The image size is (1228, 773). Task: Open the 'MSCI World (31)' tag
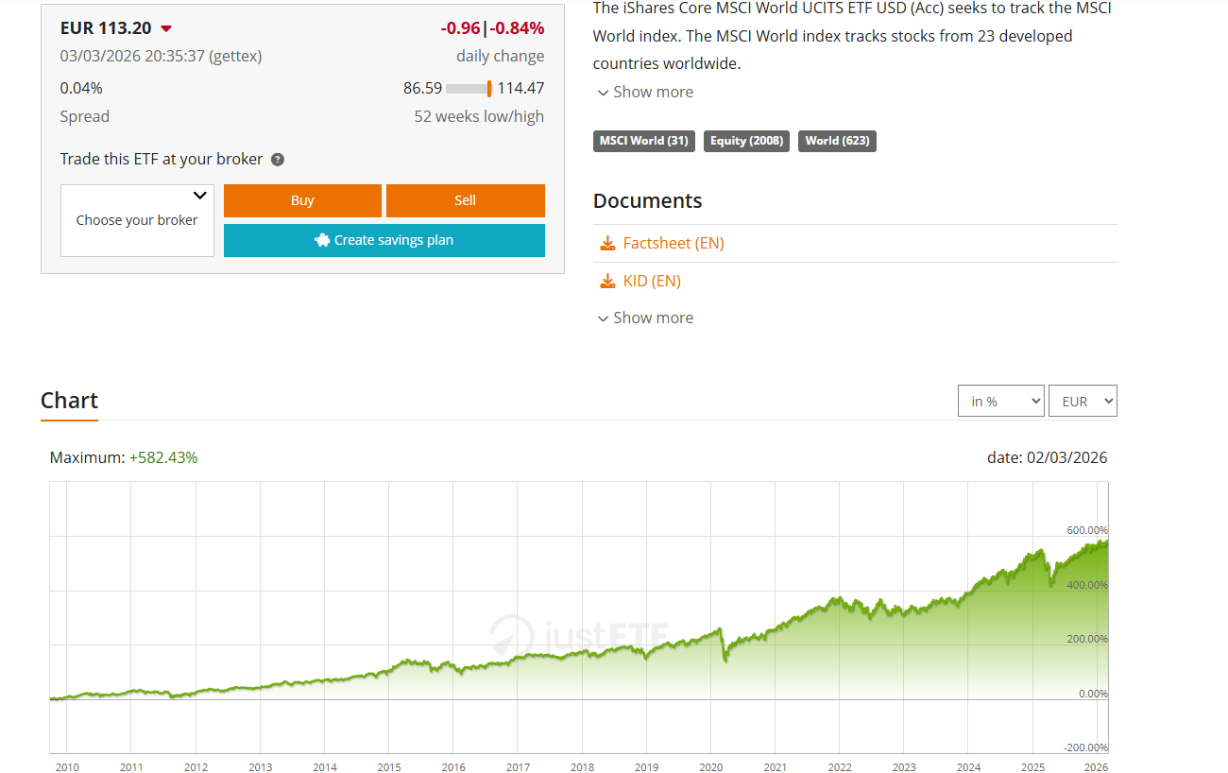pyautogui.click(x=644, y=141)
